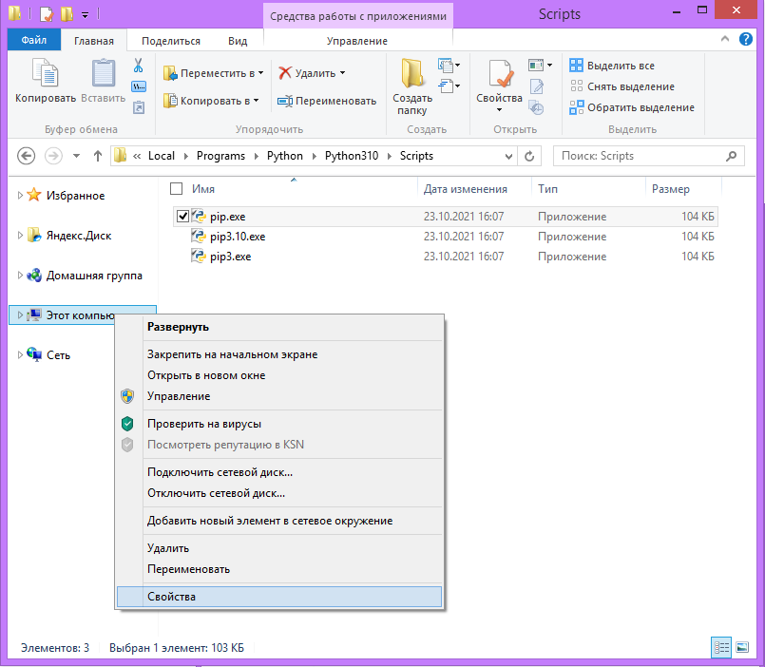Collapse the ribbon with the chevron
765x667 pixels.
tap(725, 39)
